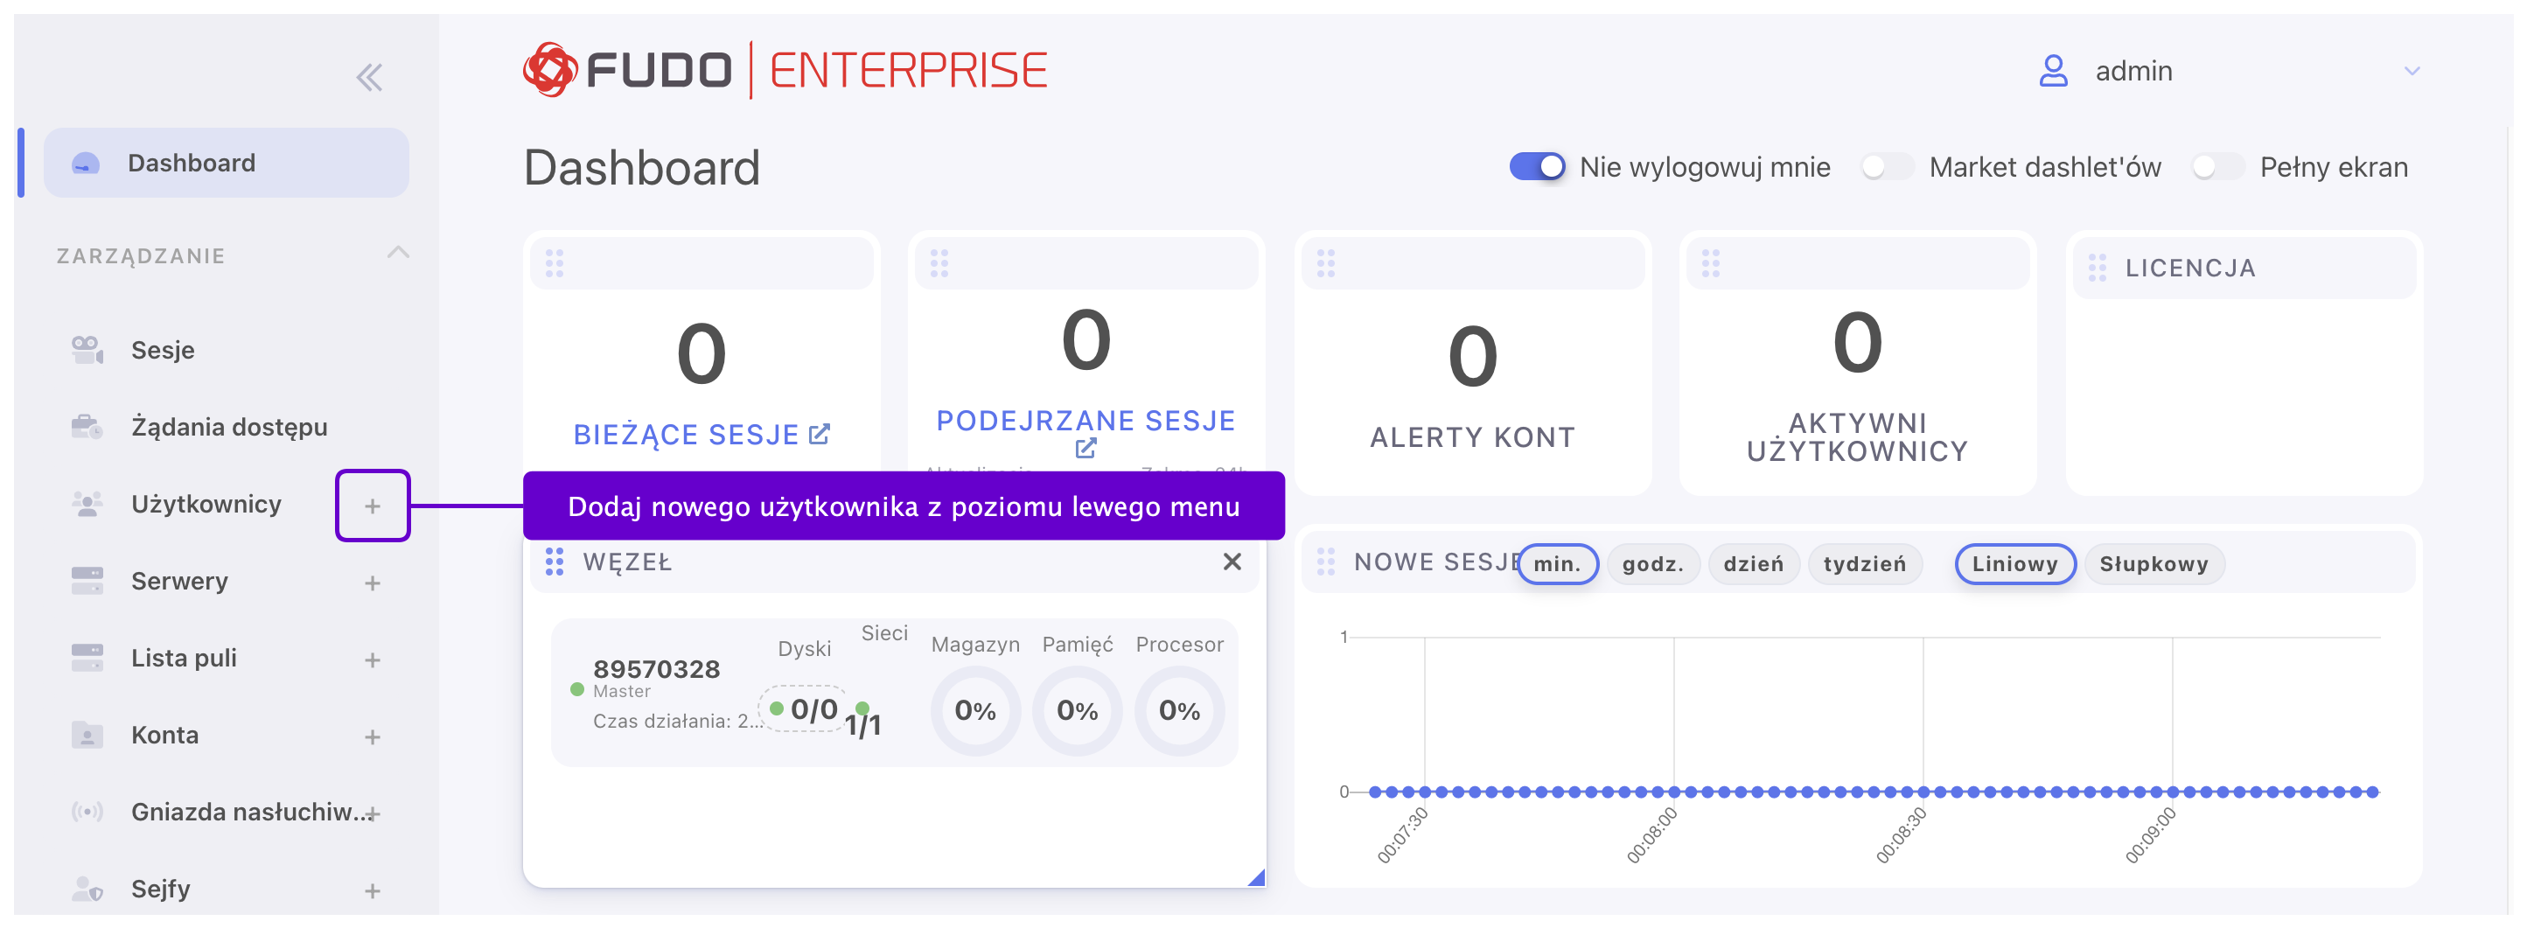This screenshot has width=2527, height=935.
Task: Click the plus icon next to Lista puli
Action: 373,660
